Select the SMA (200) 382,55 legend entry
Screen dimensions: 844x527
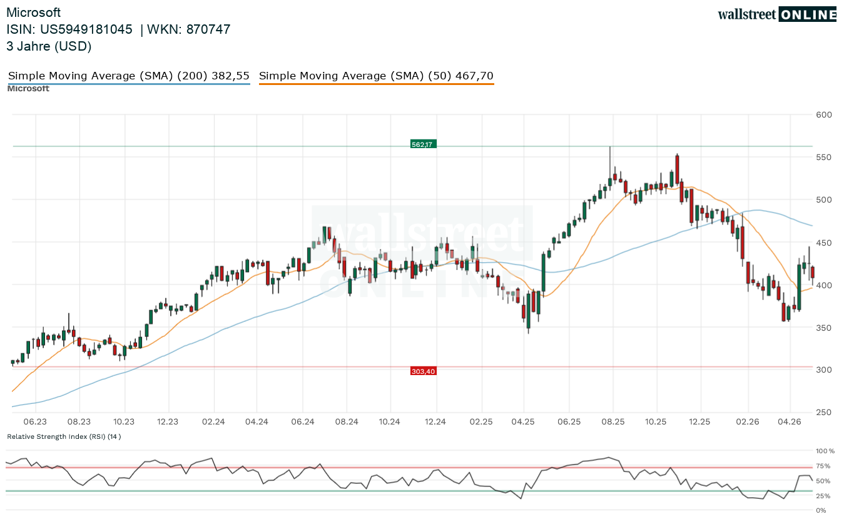click(x=129, y=76)
